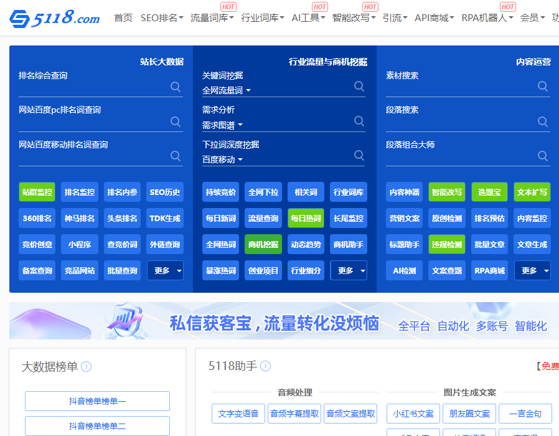Click search icon for 需求分析
This screenshot has height=436, width=559.
(359, 121)
